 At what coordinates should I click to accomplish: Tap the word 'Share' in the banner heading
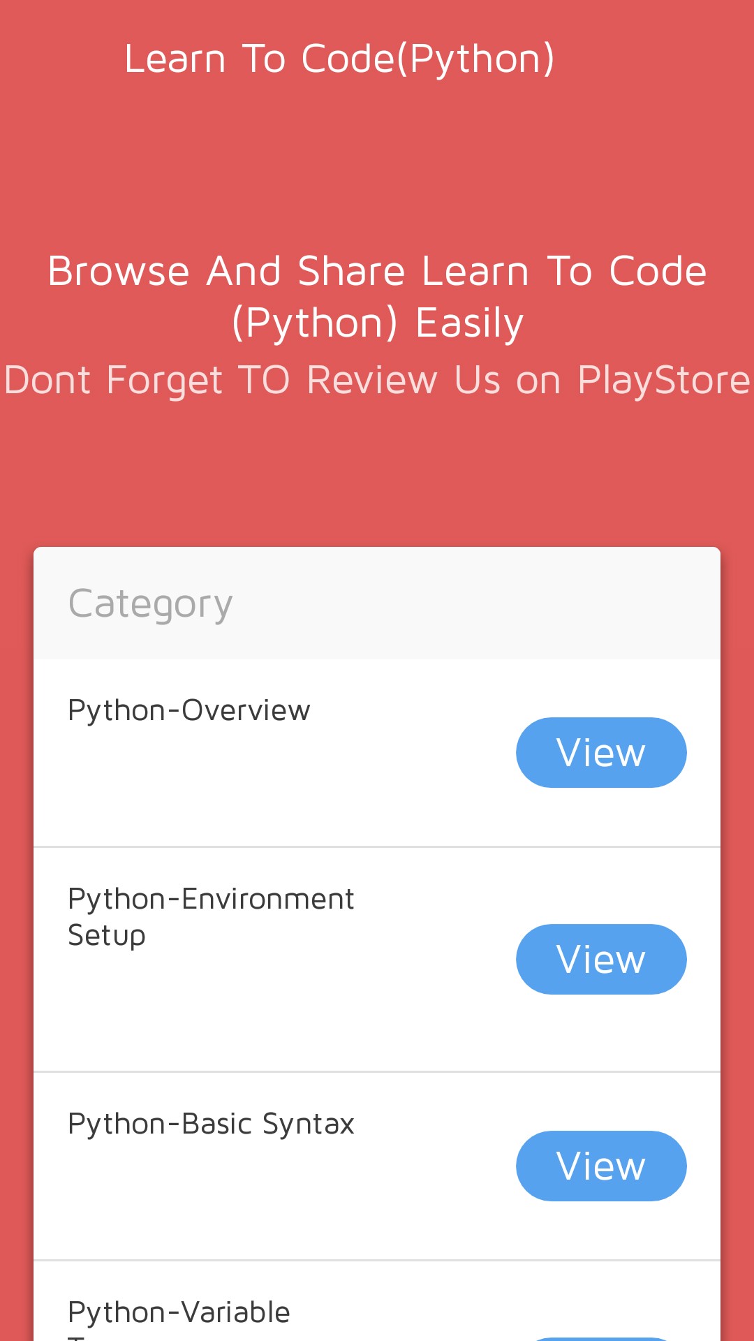pos(351,271)
